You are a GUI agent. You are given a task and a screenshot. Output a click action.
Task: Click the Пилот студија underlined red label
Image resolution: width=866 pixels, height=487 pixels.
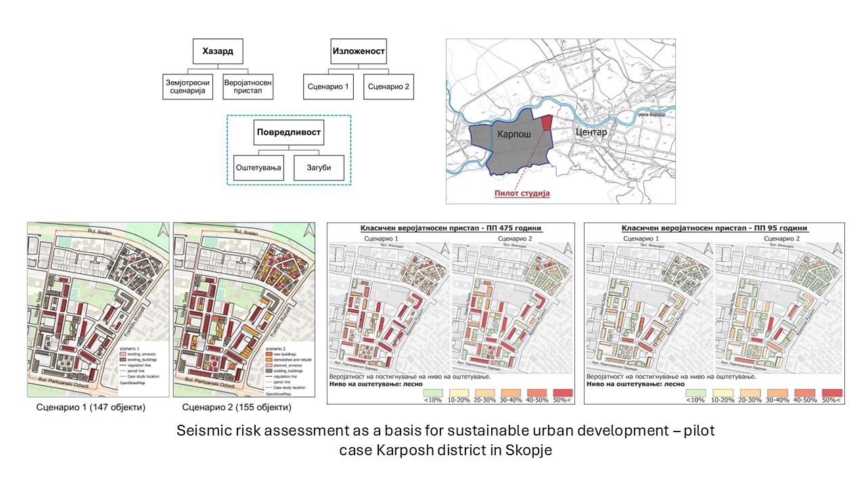click(x=522, y=193)
